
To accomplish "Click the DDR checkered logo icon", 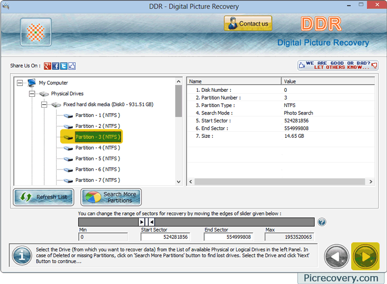I will pyautogui.click(x=36, y=32).
